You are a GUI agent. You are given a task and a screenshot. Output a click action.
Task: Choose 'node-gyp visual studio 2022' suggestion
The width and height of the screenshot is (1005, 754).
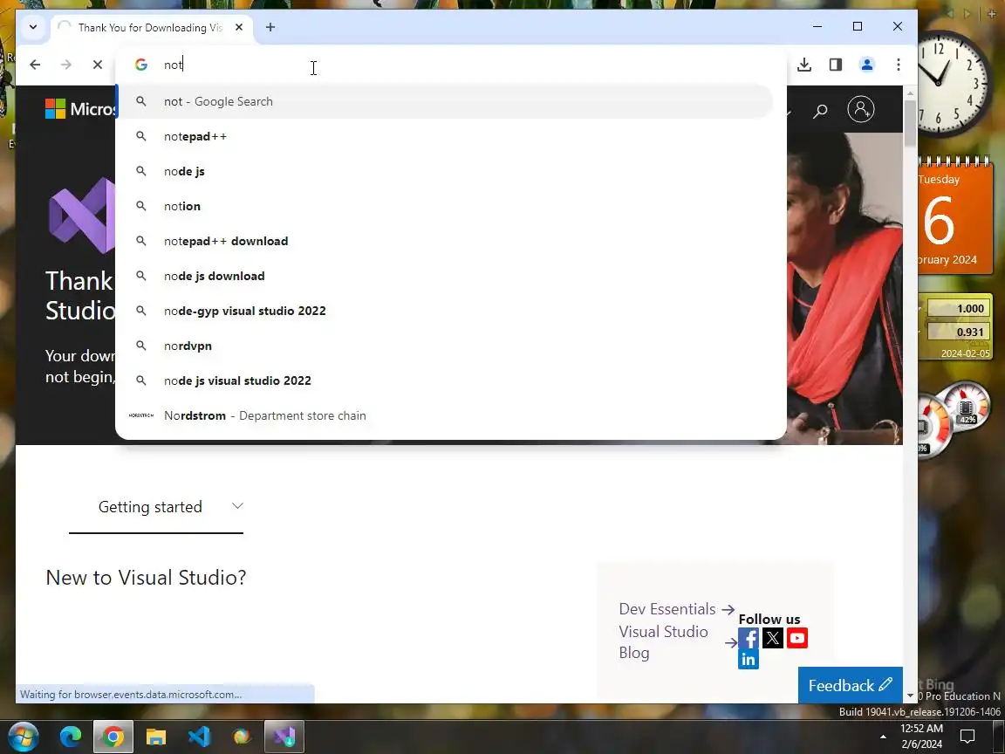(445, 311)
